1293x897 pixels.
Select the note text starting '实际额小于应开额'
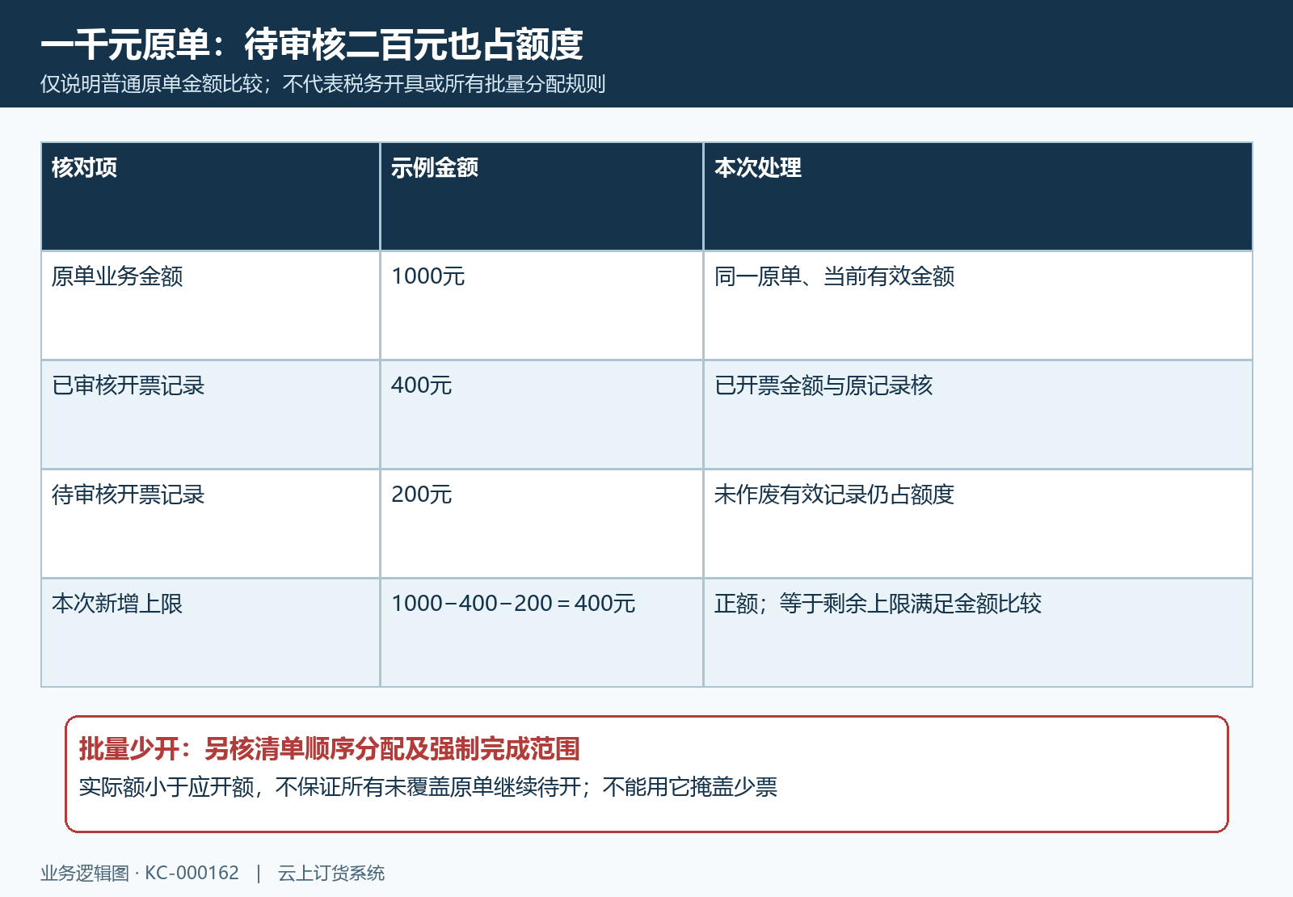pyautogui.click(x=428, y=787)
